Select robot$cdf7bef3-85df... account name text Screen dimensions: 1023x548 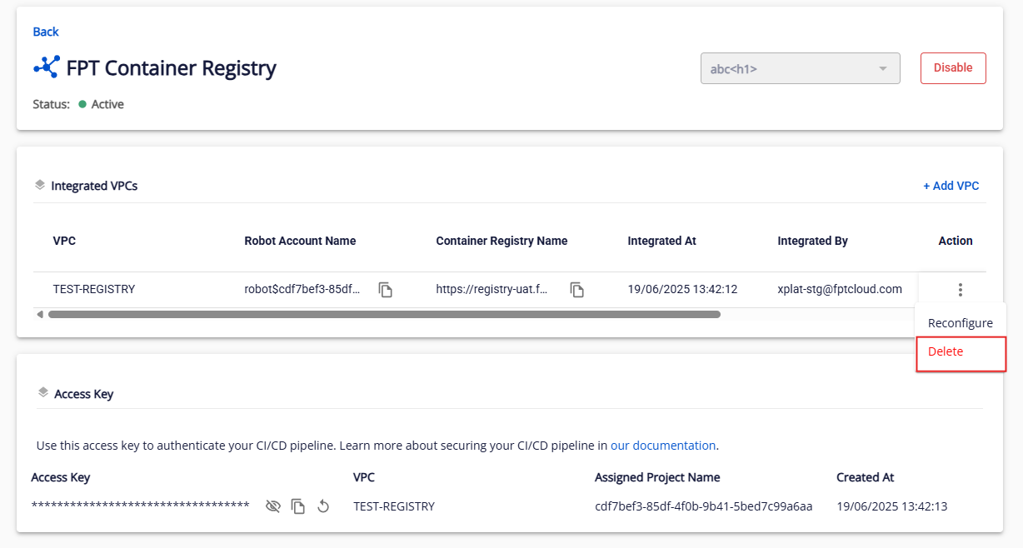(302, 289)
